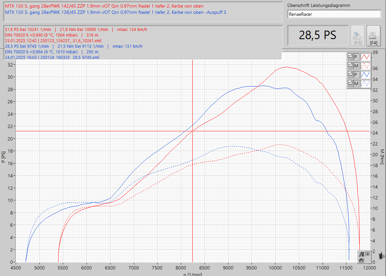Select the crosshair cursor tool
The image size is (386, 276).
click(x=368, y=254)
